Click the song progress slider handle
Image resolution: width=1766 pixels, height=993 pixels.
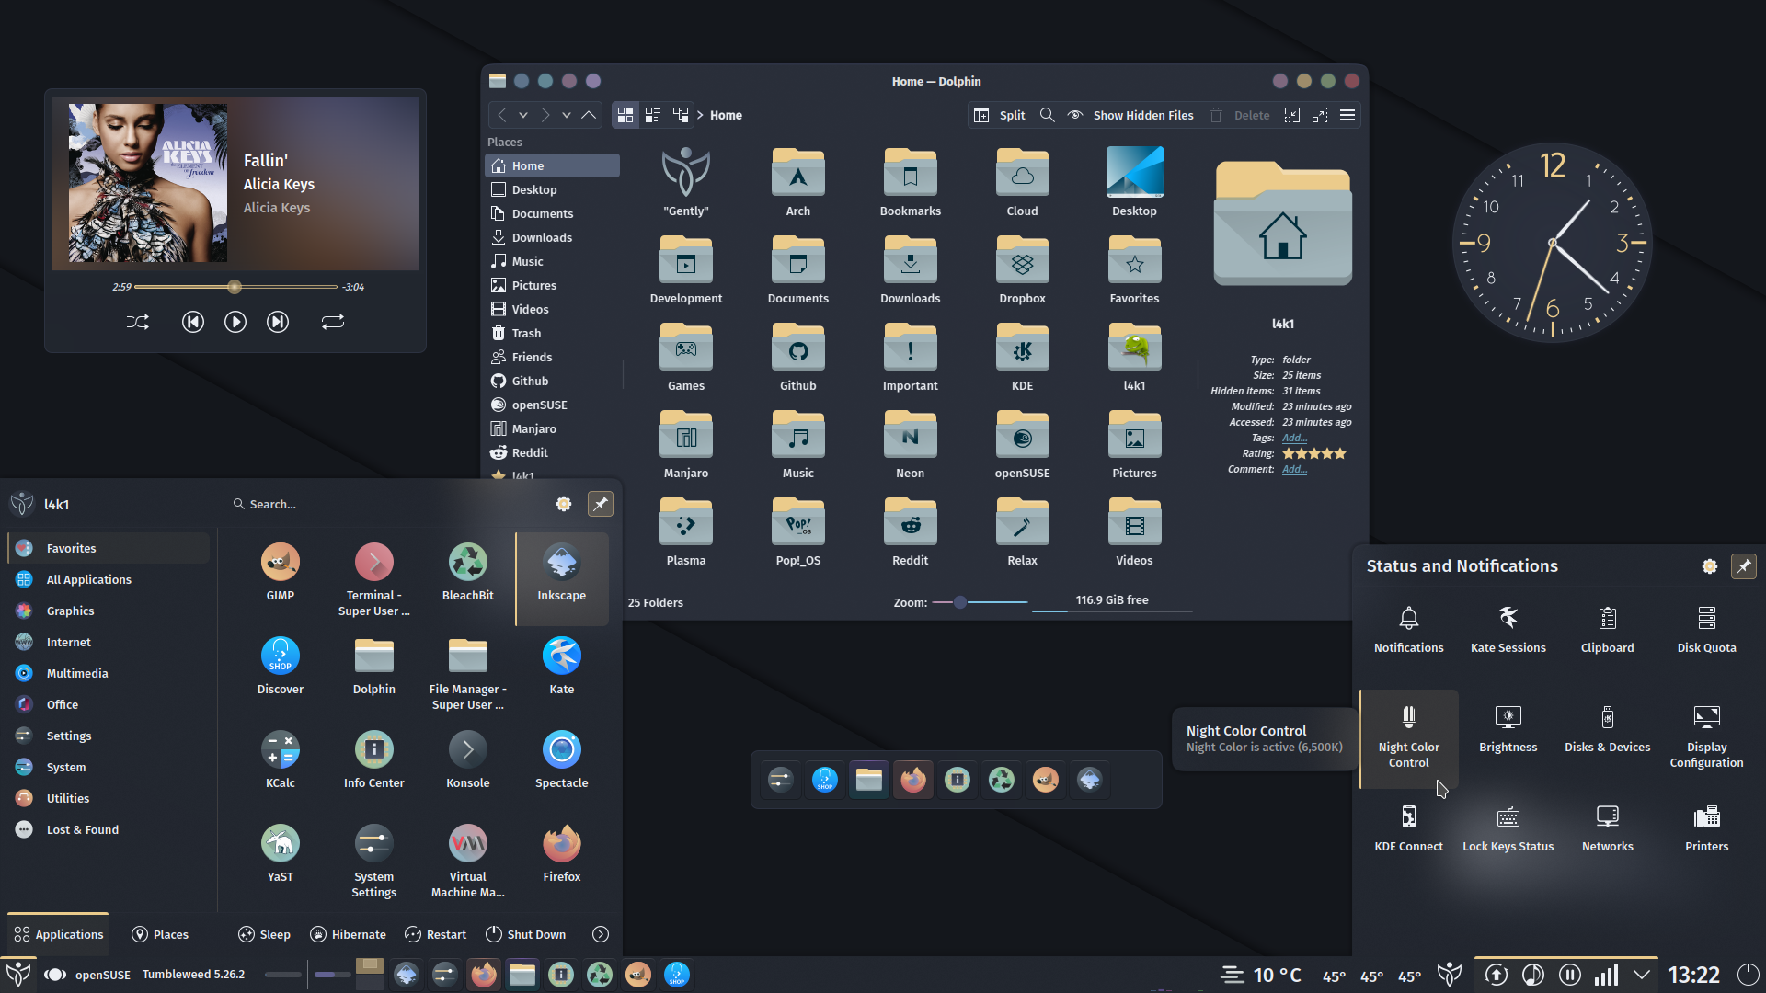(235, 287)
